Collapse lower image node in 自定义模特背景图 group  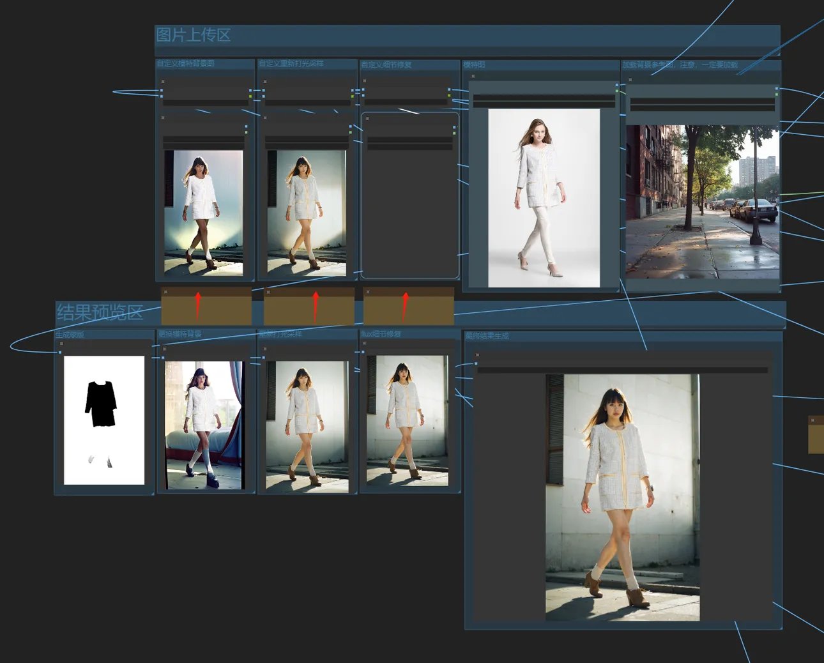point(163,118)
